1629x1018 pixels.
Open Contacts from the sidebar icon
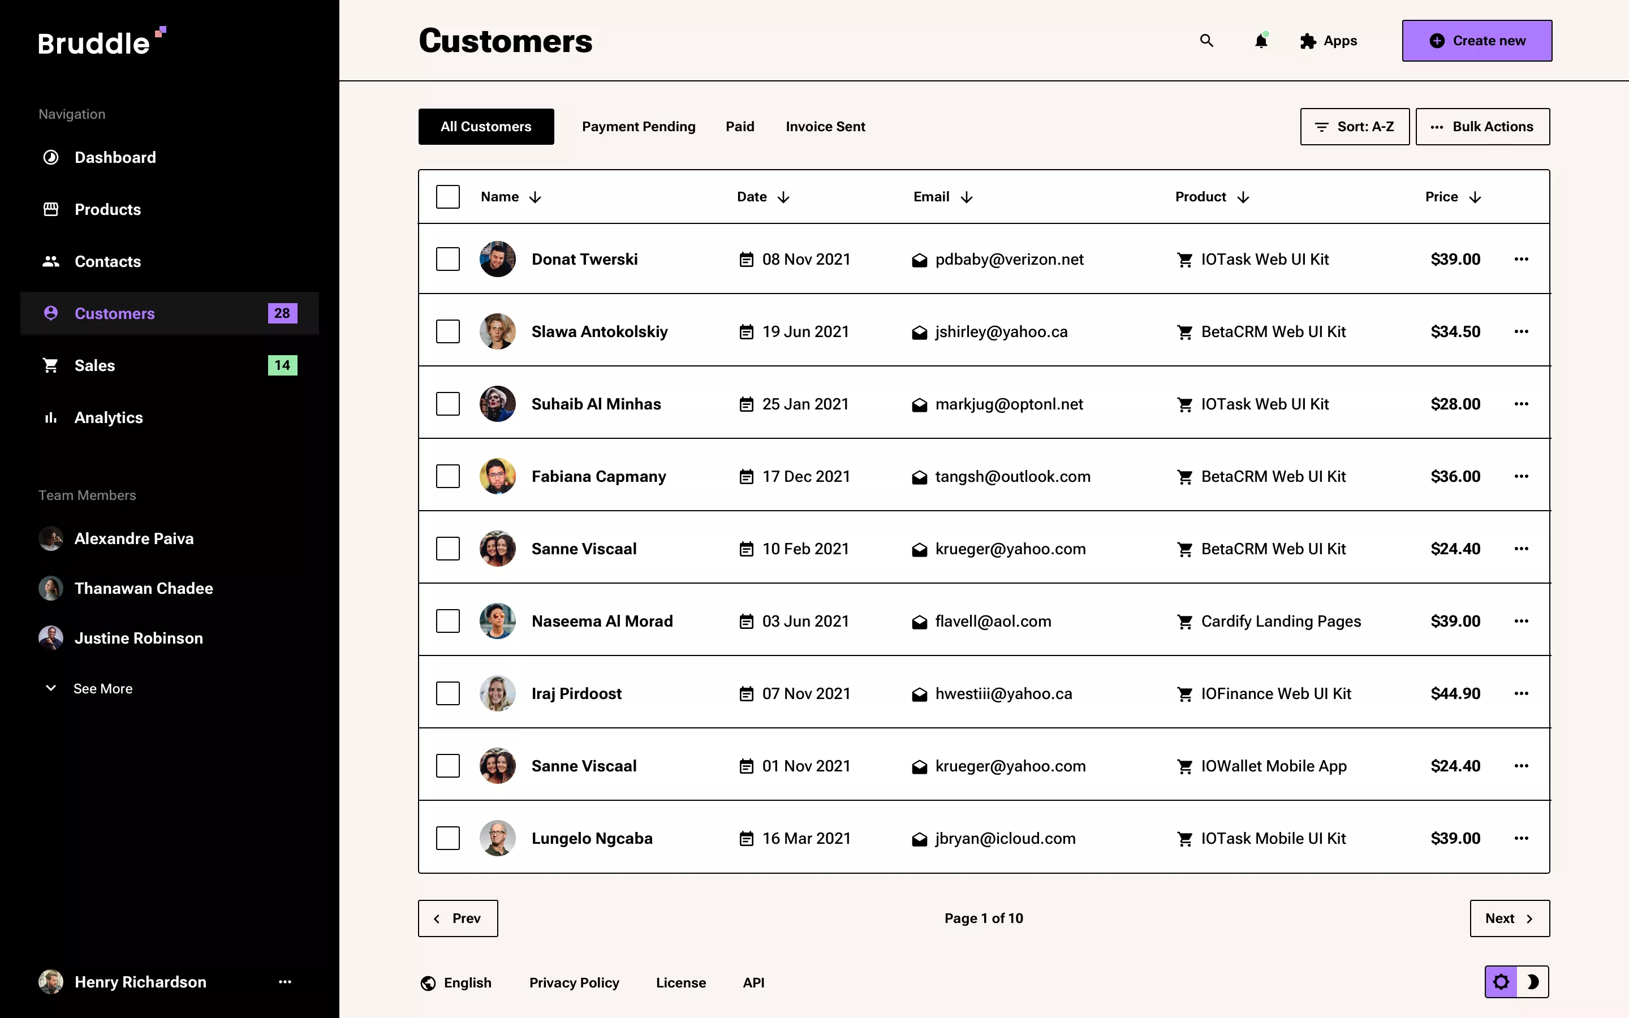tap(50, 261)
